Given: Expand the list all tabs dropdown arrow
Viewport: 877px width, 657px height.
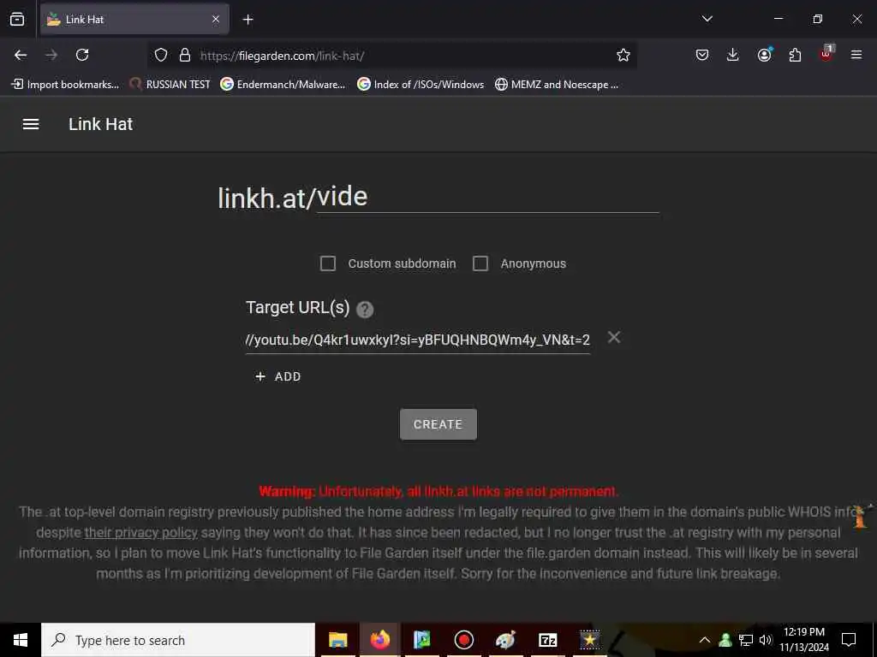Looking at the screenshot, I should coord(707,19).
